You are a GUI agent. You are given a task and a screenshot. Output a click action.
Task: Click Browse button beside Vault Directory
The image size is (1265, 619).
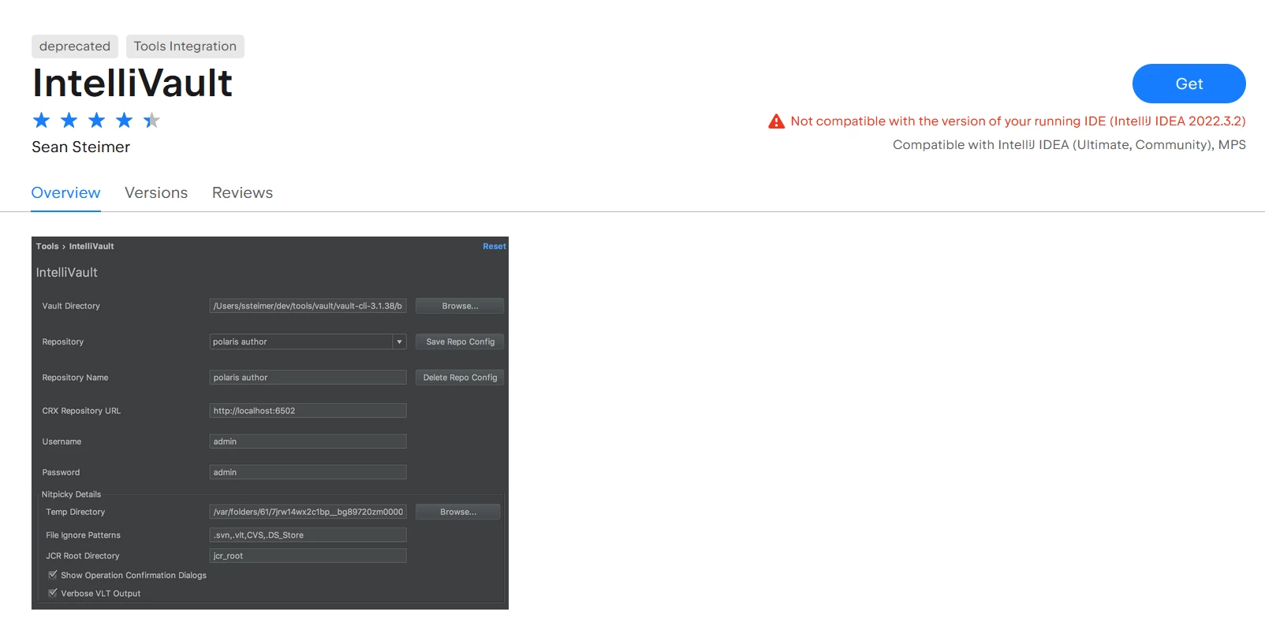460,306
